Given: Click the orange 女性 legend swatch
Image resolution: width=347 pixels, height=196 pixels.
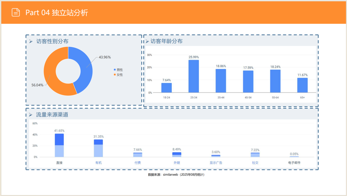Looking at the screenshot, I should click(x=115, y=75).
